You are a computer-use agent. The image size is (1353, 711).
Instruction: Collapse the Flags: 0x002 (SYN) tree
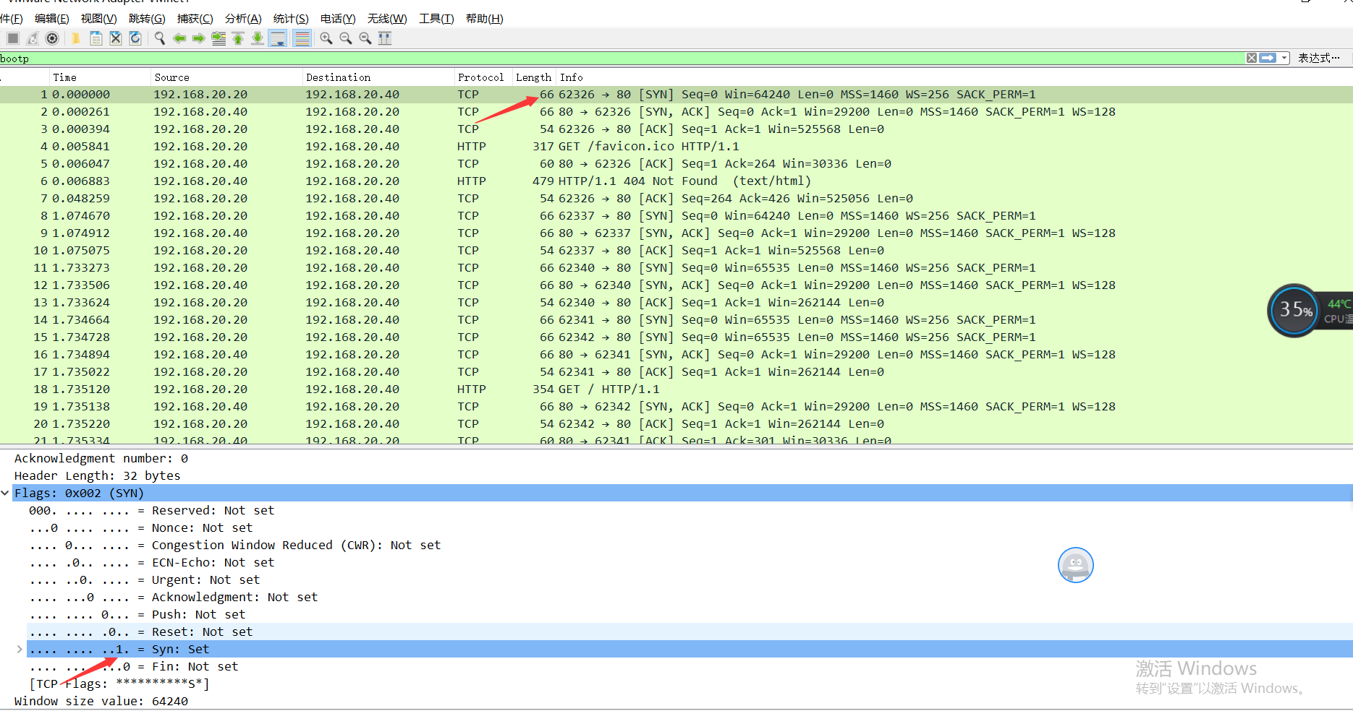[x=5, y=493]
